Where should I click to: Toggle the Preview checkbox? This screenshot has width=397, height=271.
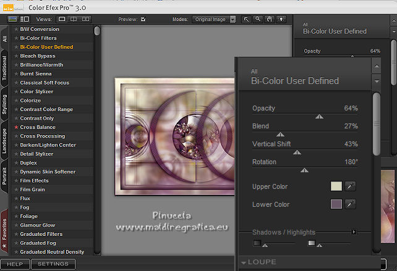click(143, 19)
